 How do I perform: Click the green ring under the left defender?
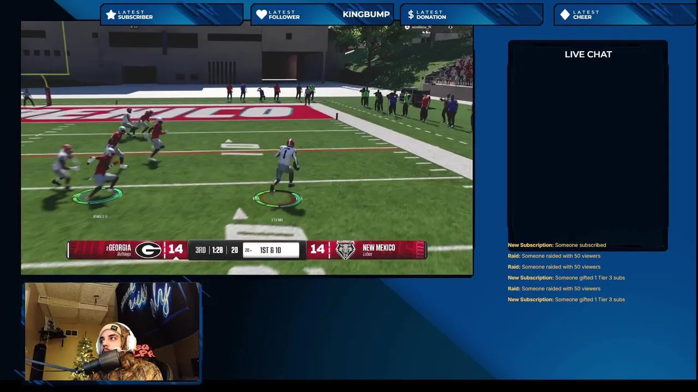98,195
